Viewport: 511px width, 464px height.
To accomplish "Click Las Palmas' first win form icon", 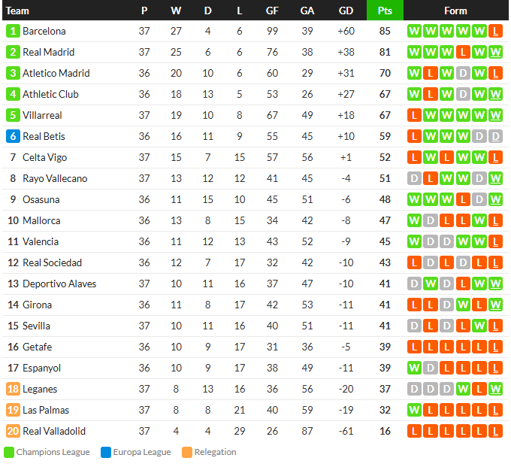I will tap(414, 410).
